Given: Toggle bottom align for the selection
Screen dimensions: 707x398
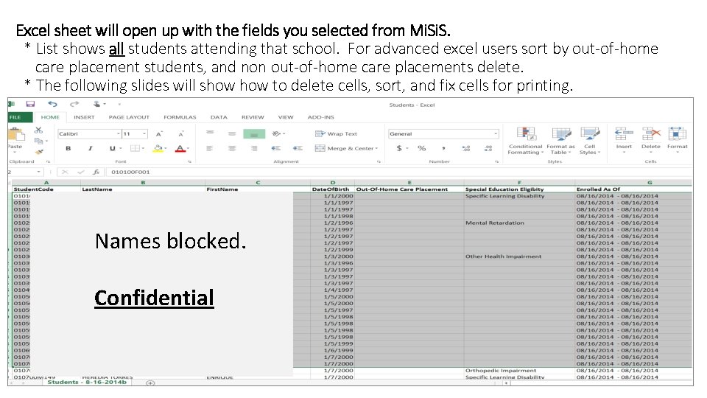Looking at the screenshot, I should (254, 133).
